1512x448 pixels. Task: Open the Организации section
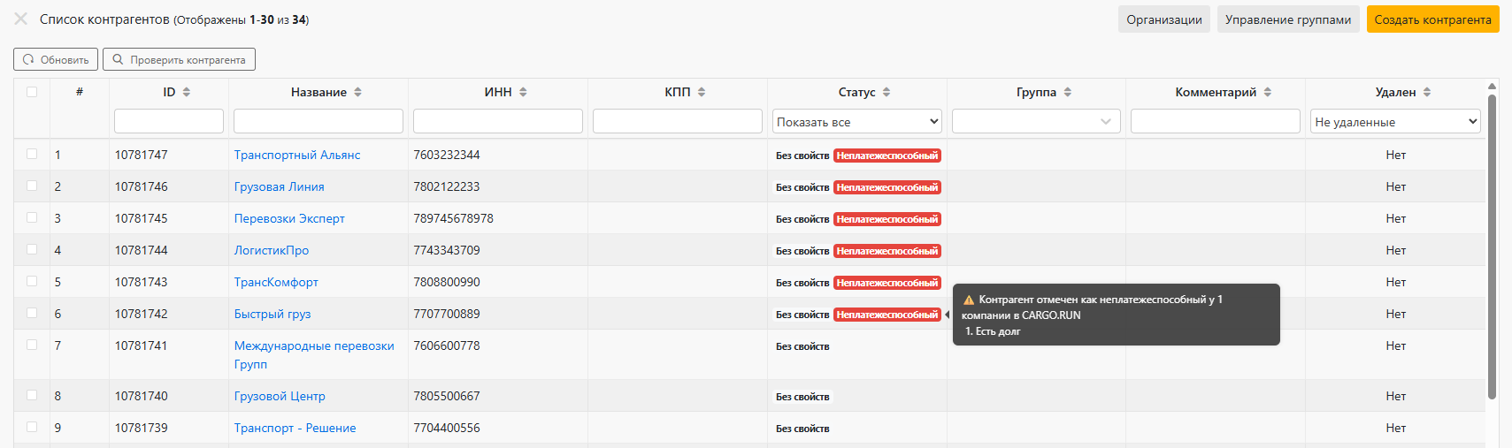click(1163, 19)
